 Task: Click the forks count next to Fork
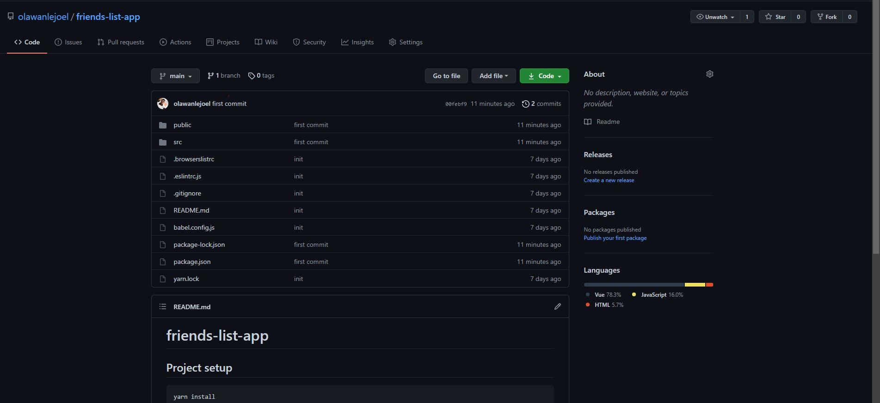tap(849, 17)
